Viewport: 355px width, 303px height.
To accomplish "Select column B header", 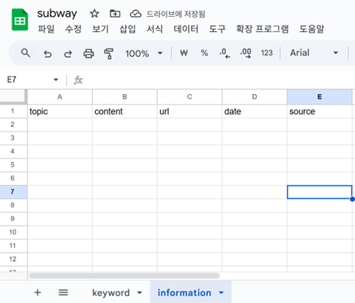I will pos(125,97).
